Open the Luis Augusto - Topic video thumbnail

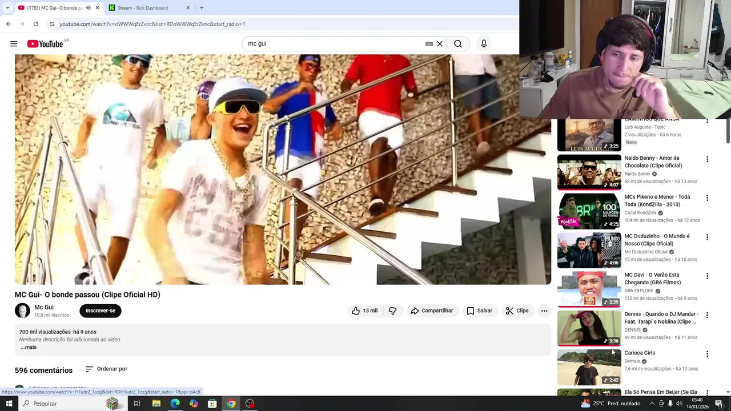589,135
